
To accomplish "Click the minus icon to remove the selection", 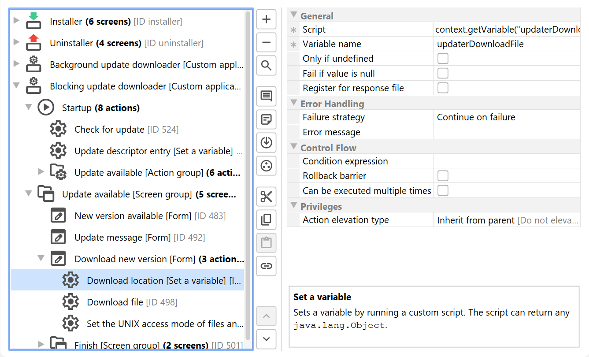I will [266, 43].
